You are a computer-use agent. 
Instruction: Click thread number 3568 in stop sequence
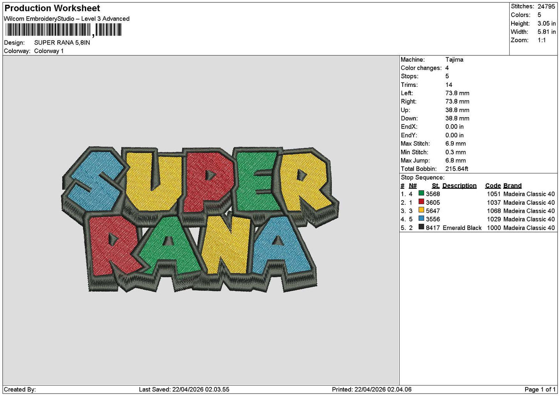[x=433, y=194]
